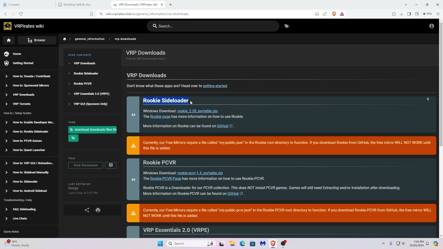Open browser downloads icon
The width and height of the screenshot is (443, 249).
click(x=401, y=14)
